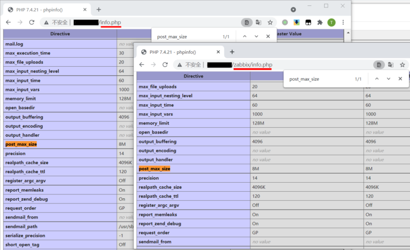Open tab search dropdown in the rear window

[x=293, y=10]
